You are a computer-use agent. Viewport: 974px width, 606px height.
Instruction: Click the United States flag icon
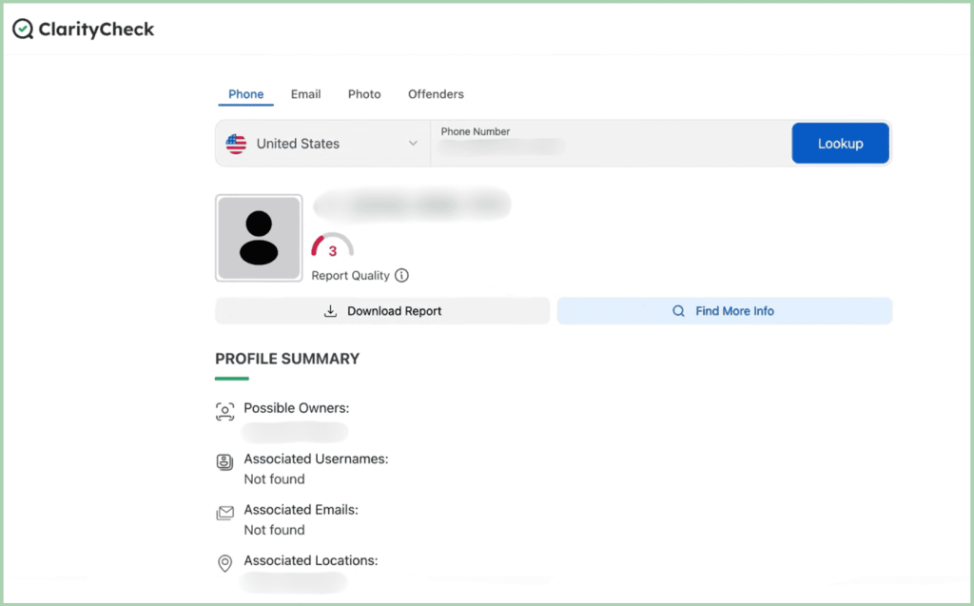coord(236,143)
